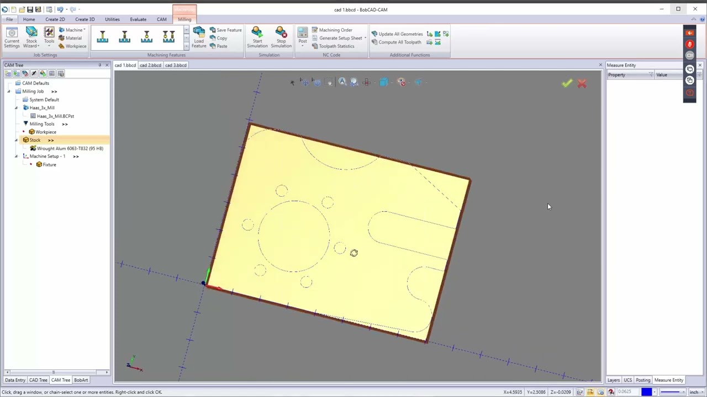This screenshot has height=397, width=707.
Task: Click Save Feature
Action: click(225, 30)
